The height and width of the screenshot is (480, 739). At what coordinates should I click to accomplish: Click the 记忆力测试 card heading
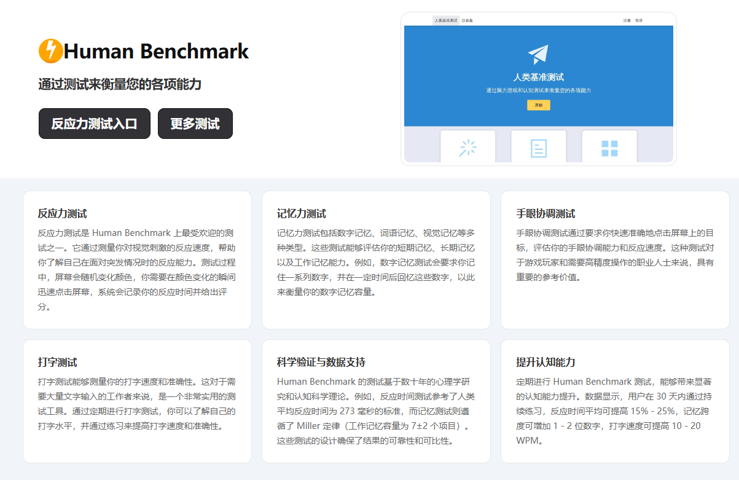[302, 214]
